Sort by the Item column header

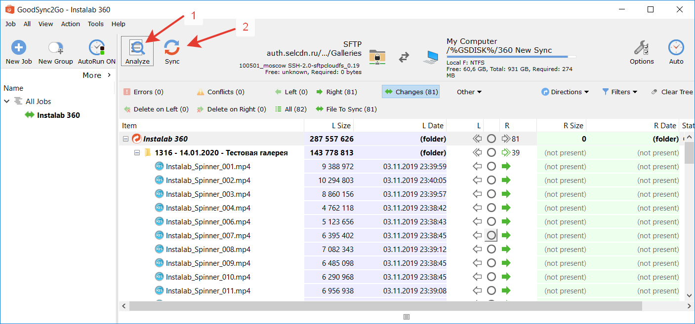pos(211,126)
